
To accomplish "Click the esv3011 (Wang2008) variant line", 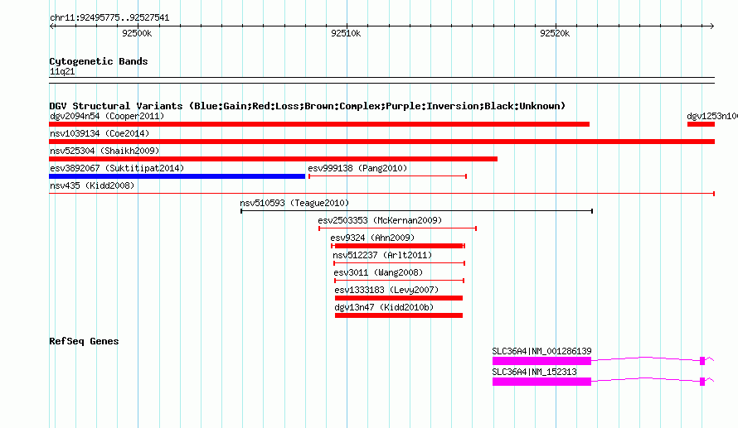I will (399, 281).
